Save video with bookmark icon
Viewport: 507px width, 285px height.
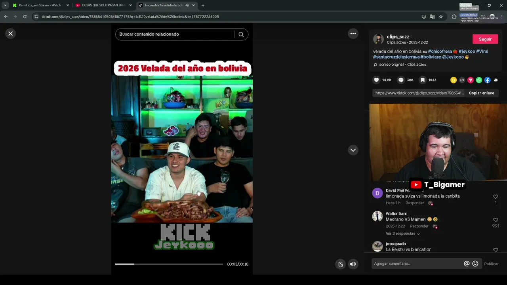pyautogui.click(x=423, y=80)
